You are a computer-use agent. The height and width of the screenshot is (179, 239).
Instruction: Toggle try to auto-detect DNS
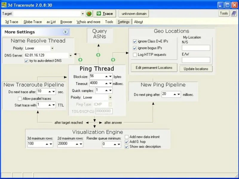coord(26,61)
